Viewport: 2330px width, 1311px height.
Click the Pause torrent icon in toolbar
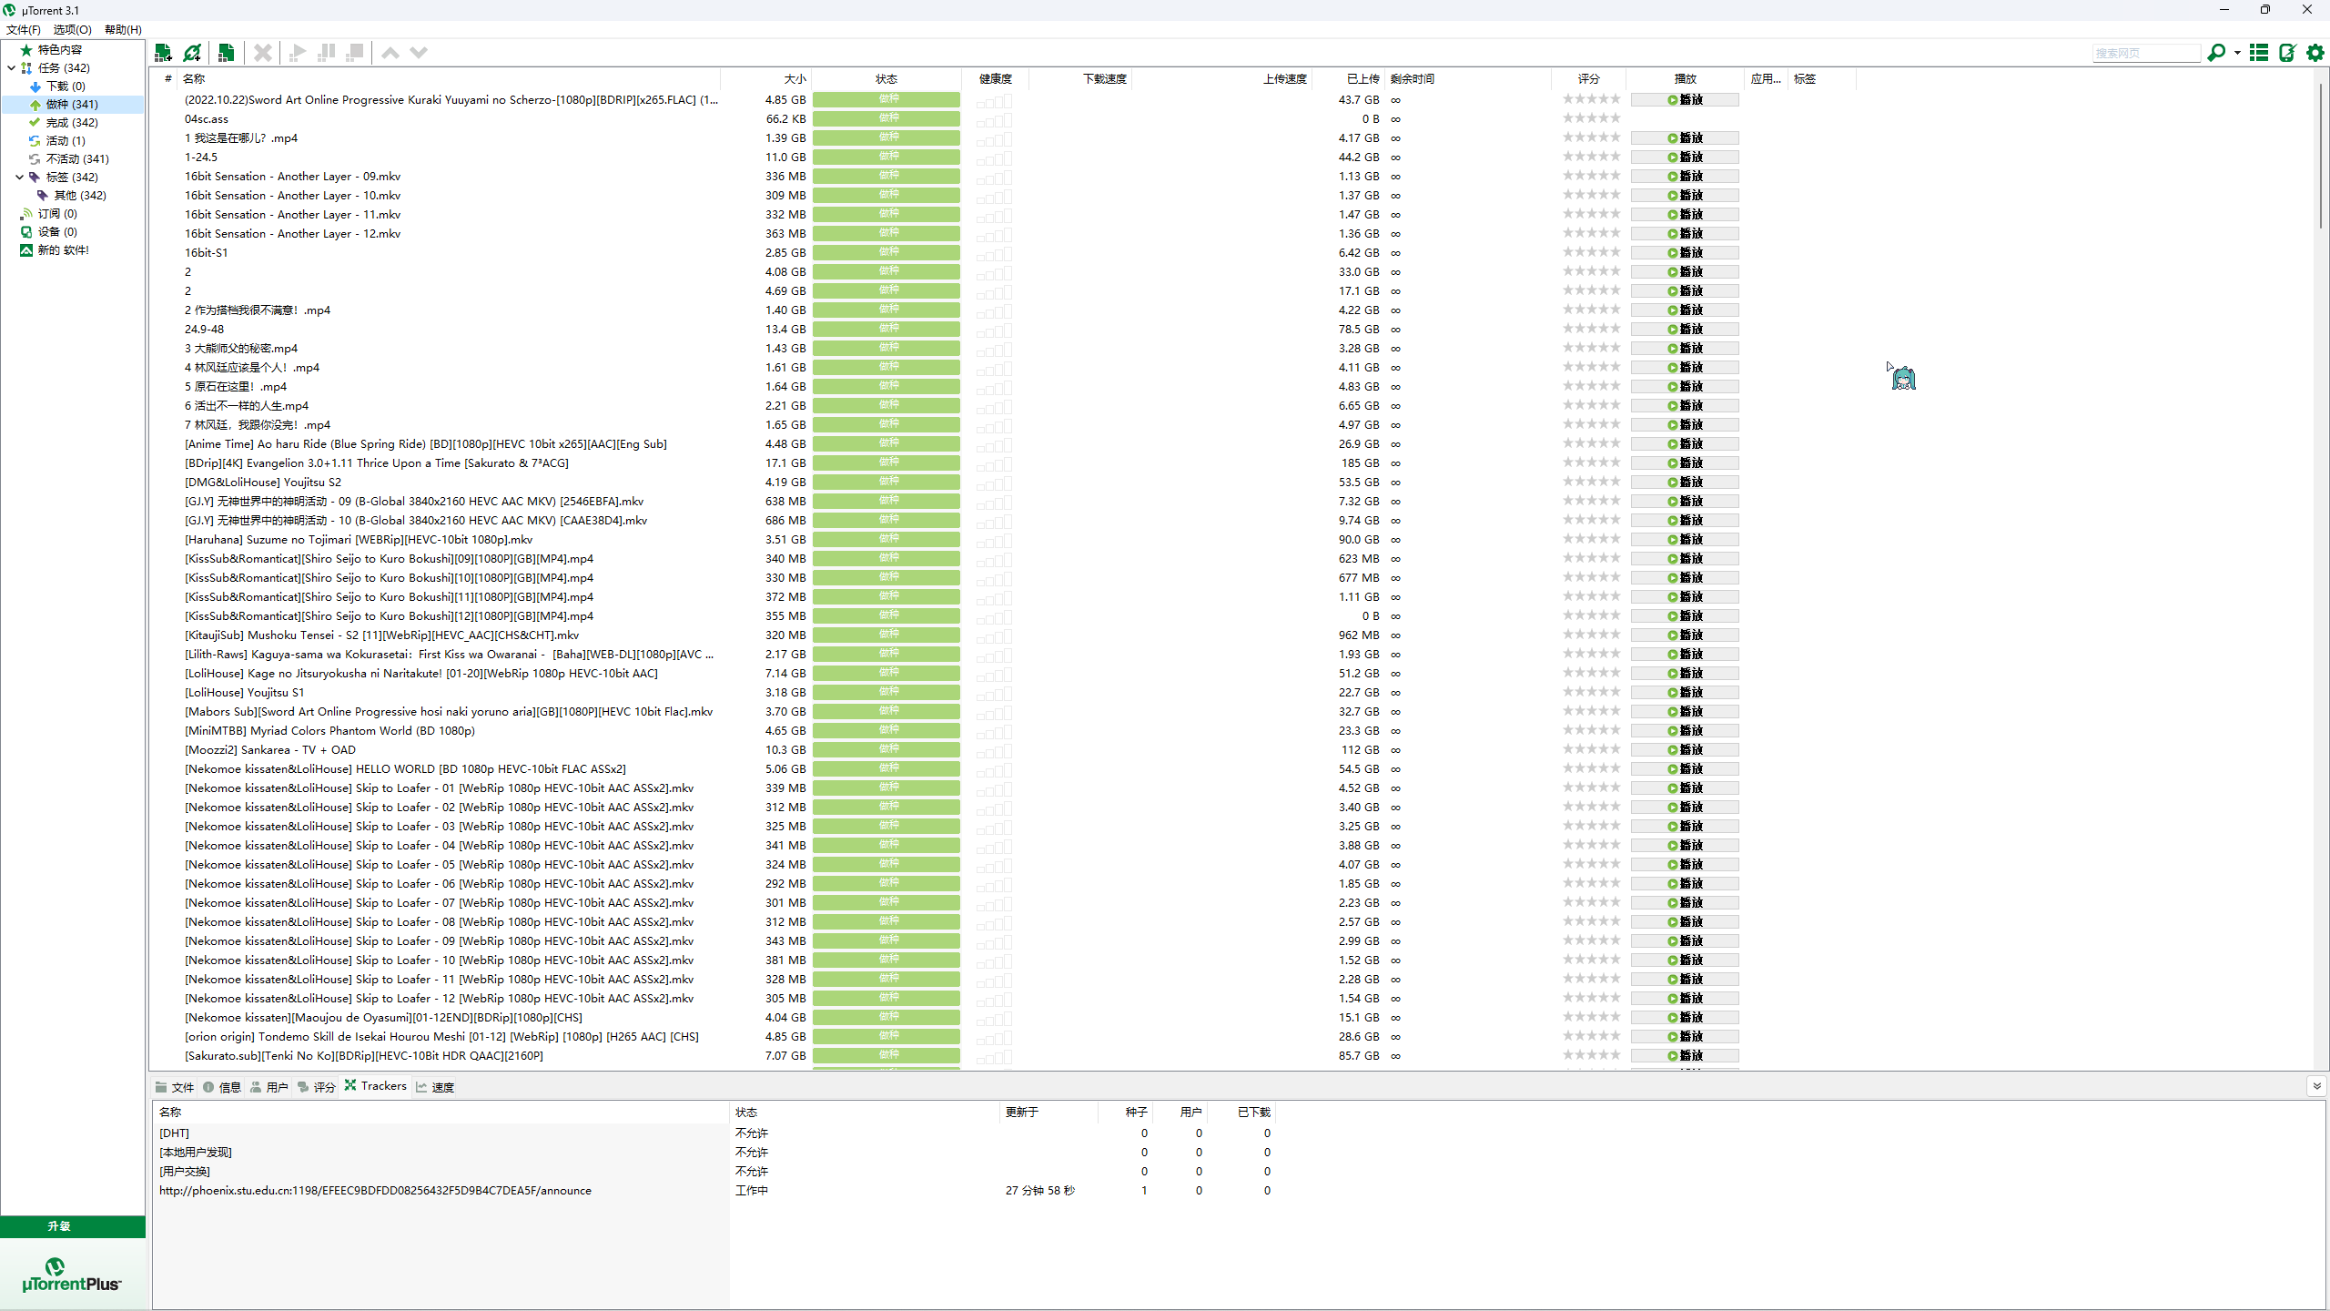326,53
